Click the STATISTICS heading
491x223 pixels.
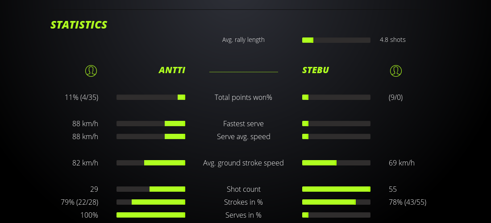click(79, 25)
